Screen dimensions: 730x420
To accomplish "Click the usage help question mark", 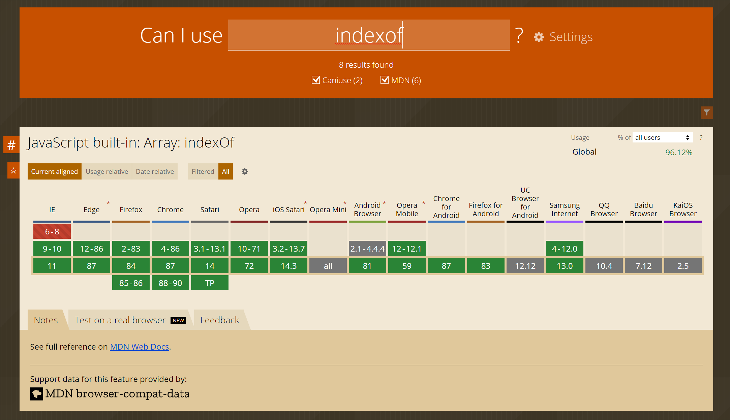I will point(701,137).
